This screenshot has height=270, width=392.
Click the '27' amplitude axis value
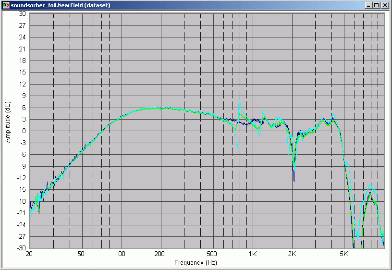pos(22,25)
